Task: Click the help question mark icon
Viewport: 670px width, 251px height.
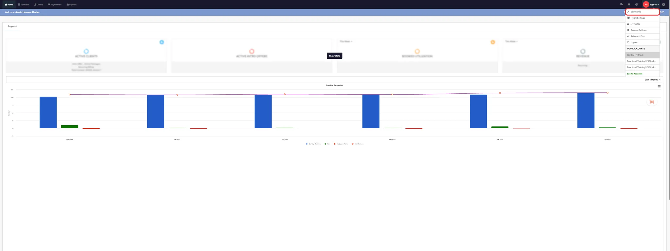Action: [x=663, y=5]
